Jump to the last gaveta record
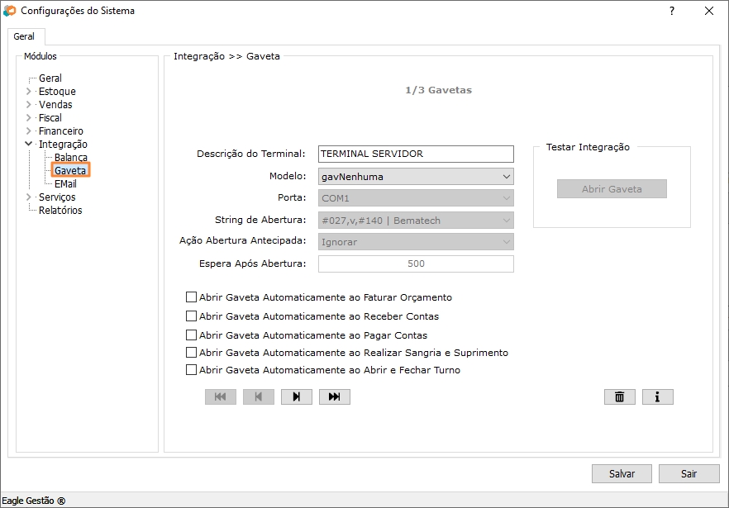Image resolution: width=729 pixels, height=508 pixels. 334,397
